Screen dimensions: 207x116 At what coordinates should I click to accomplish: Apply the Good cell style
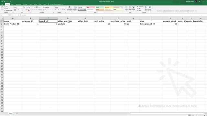(100, 7)
